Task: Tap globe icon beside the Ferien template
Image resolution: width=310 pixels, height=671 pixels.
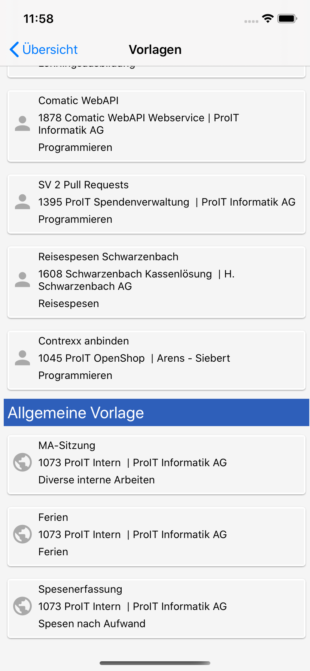Action: pyautogui.click(x=22, y=534)
